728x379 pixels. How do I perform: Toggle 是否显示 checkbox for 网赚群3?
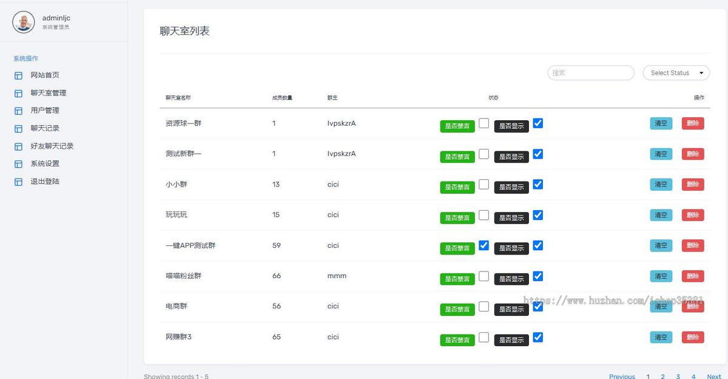tap(538, 337)
